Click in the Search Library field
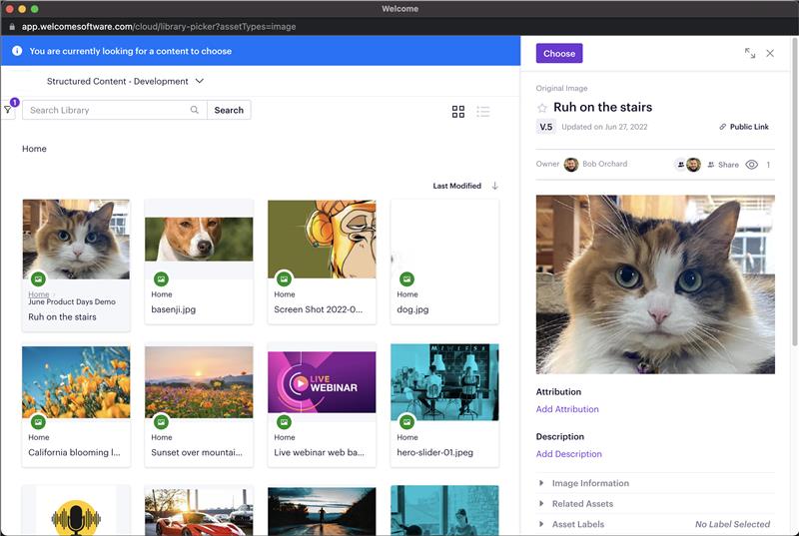This screenshot has height=536, width=799. [107, 110]
